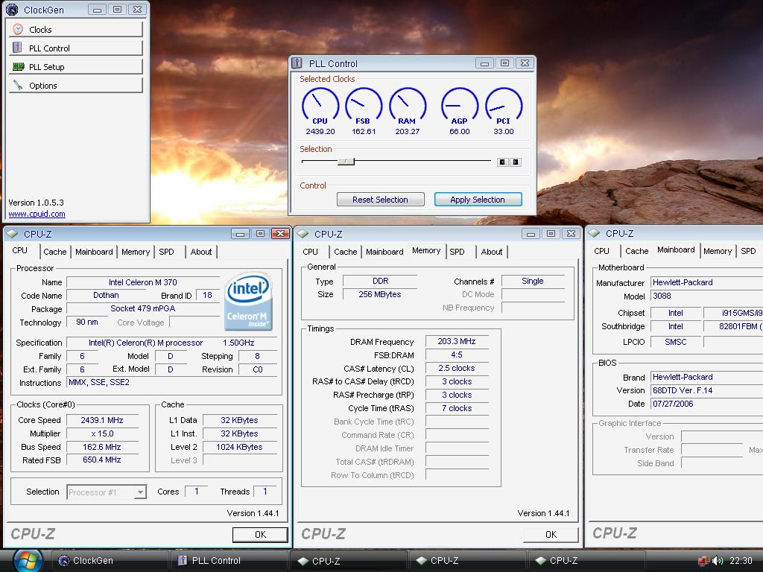Viewport: 763px width, 572px height.
Task: Click the Options wrench icon
Action: point(18,85)
